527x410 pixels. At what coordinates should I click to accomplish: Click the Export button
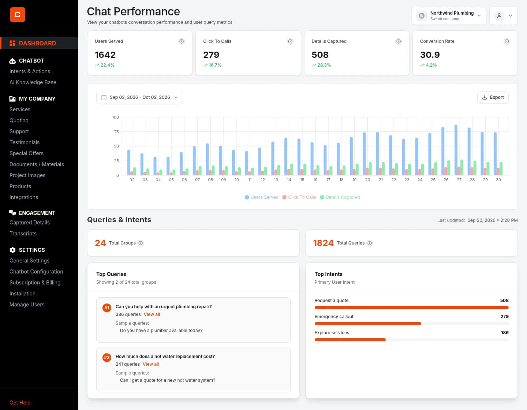[493, 97]
